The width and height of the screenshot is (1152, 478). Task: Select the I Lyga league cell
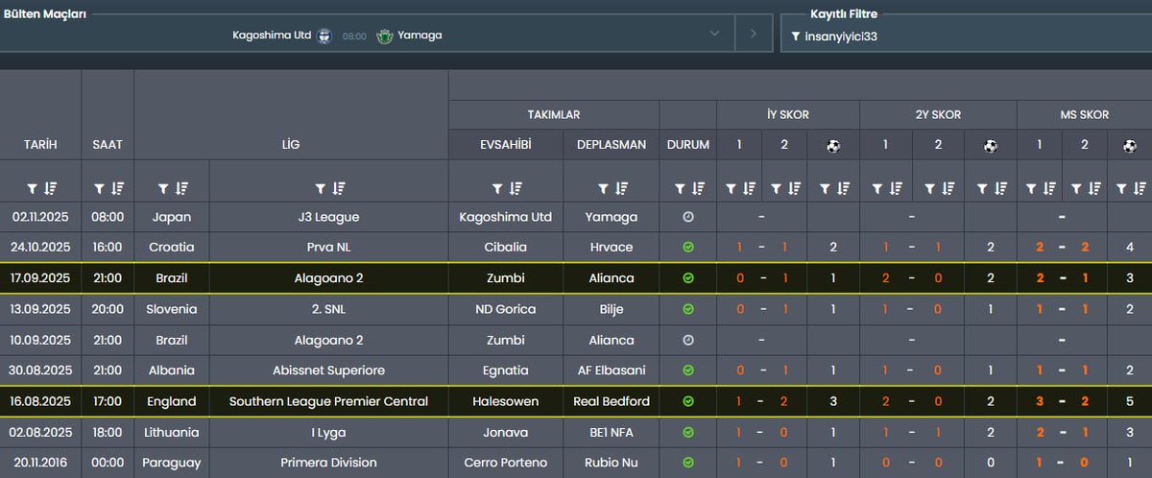329,432
